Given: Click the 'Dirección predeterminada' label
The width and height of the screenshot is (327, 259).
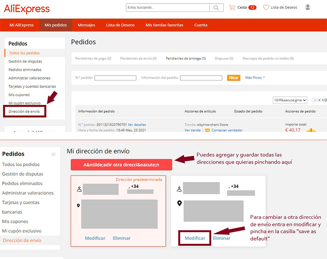Looking at the screenshot, I should 139,179.
